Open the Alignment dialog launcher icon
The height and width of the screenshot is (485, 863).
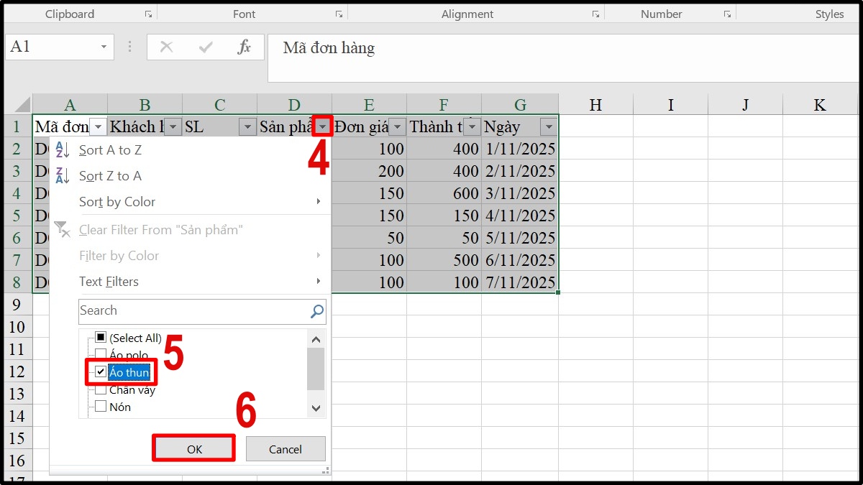pyautogui.click(x=595, y=13)
